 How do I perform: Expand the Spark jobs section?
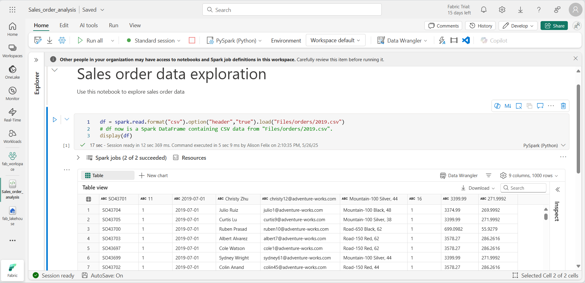pyautogui.click(x=78, y=158)
